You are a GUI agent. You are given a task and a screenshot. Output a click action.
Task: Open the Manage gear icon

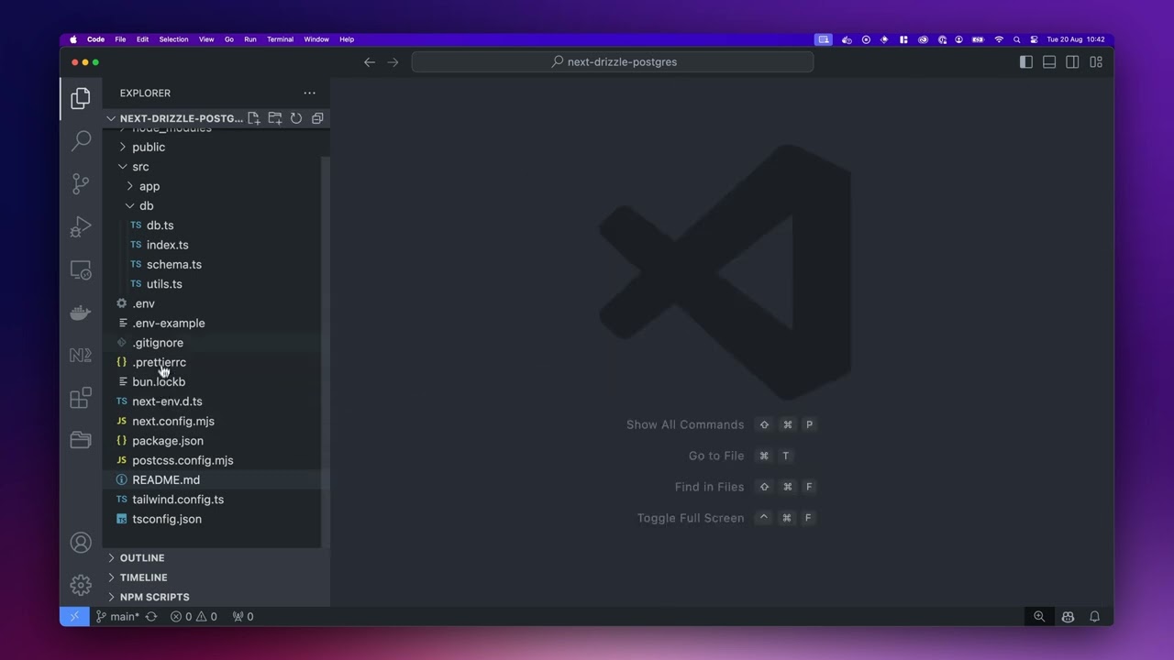(x=81, y=585)
